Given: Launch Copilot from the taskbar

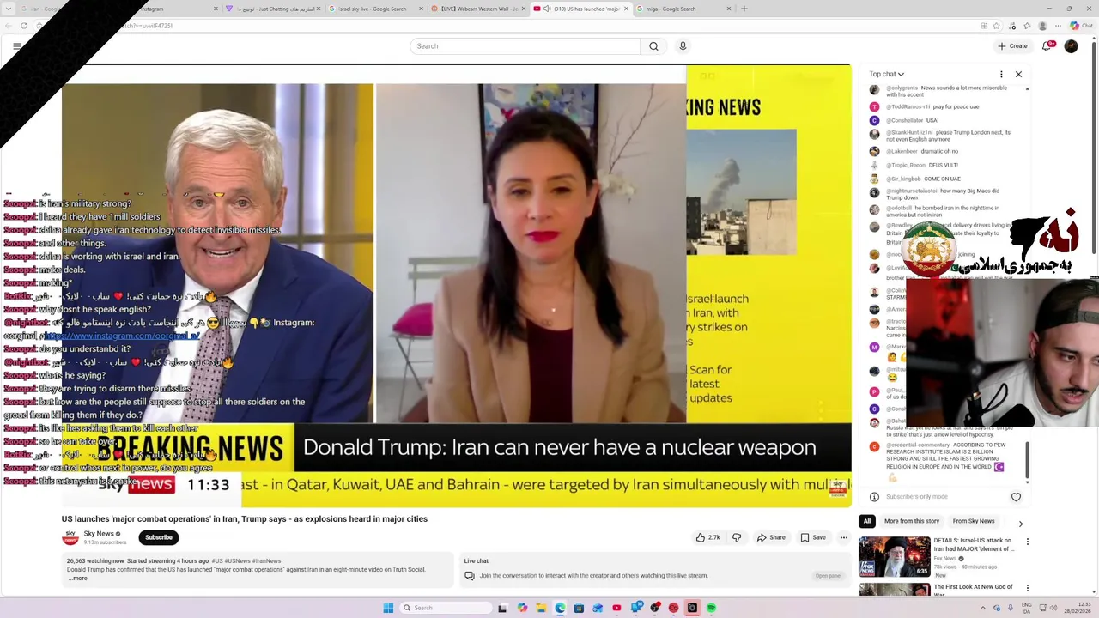Looking at the screenshot, I should pyautogui.click(x=522, y=608).
